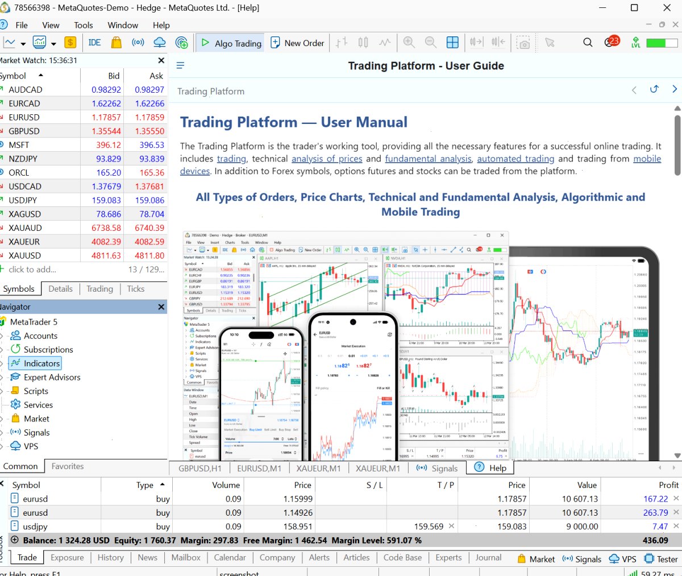The image size is (682, 576).
Task: Click the screenshot camera toolbar icon
Action: click(523, 43)
